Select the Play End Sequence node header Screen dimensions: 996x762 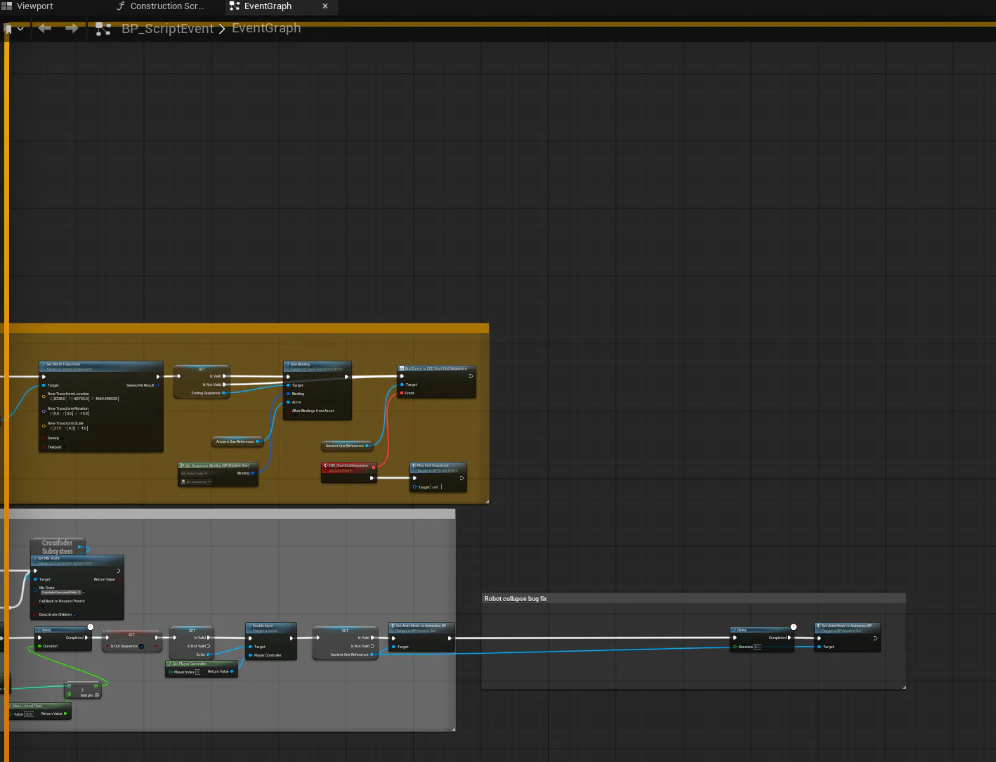coord(438,467)
